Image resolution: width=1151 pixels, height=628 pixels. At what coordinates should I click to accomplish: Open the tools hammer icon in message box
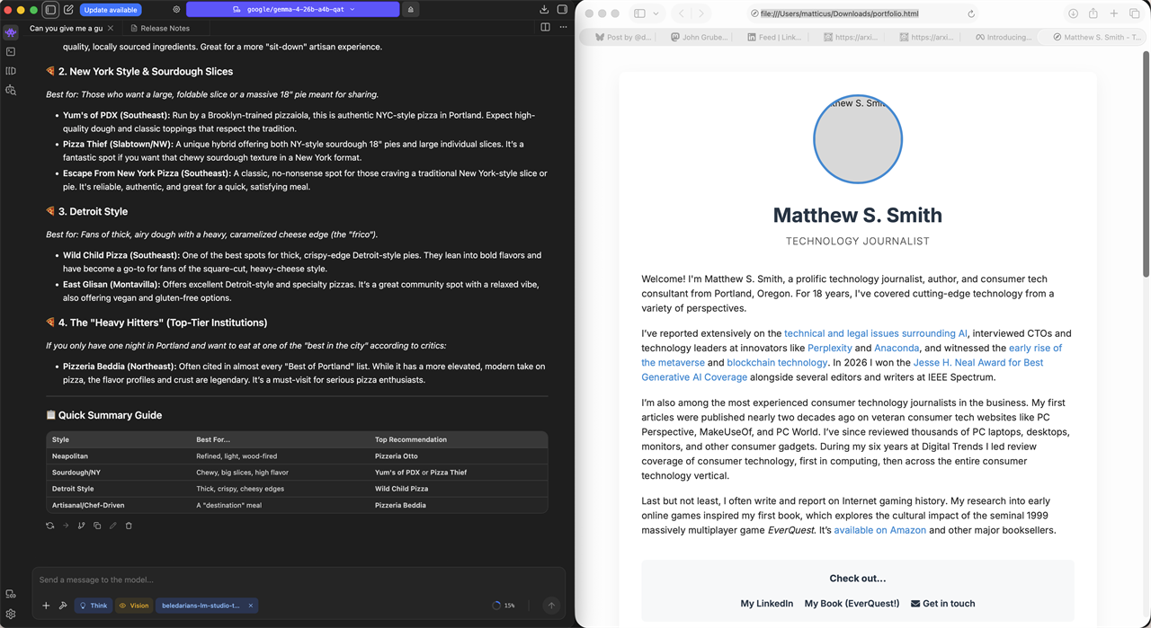63,606
